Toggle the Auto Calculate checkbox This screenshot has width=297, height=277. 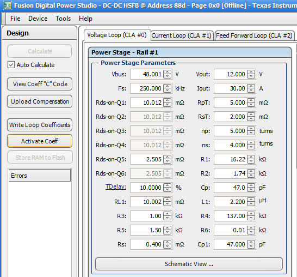11,65
